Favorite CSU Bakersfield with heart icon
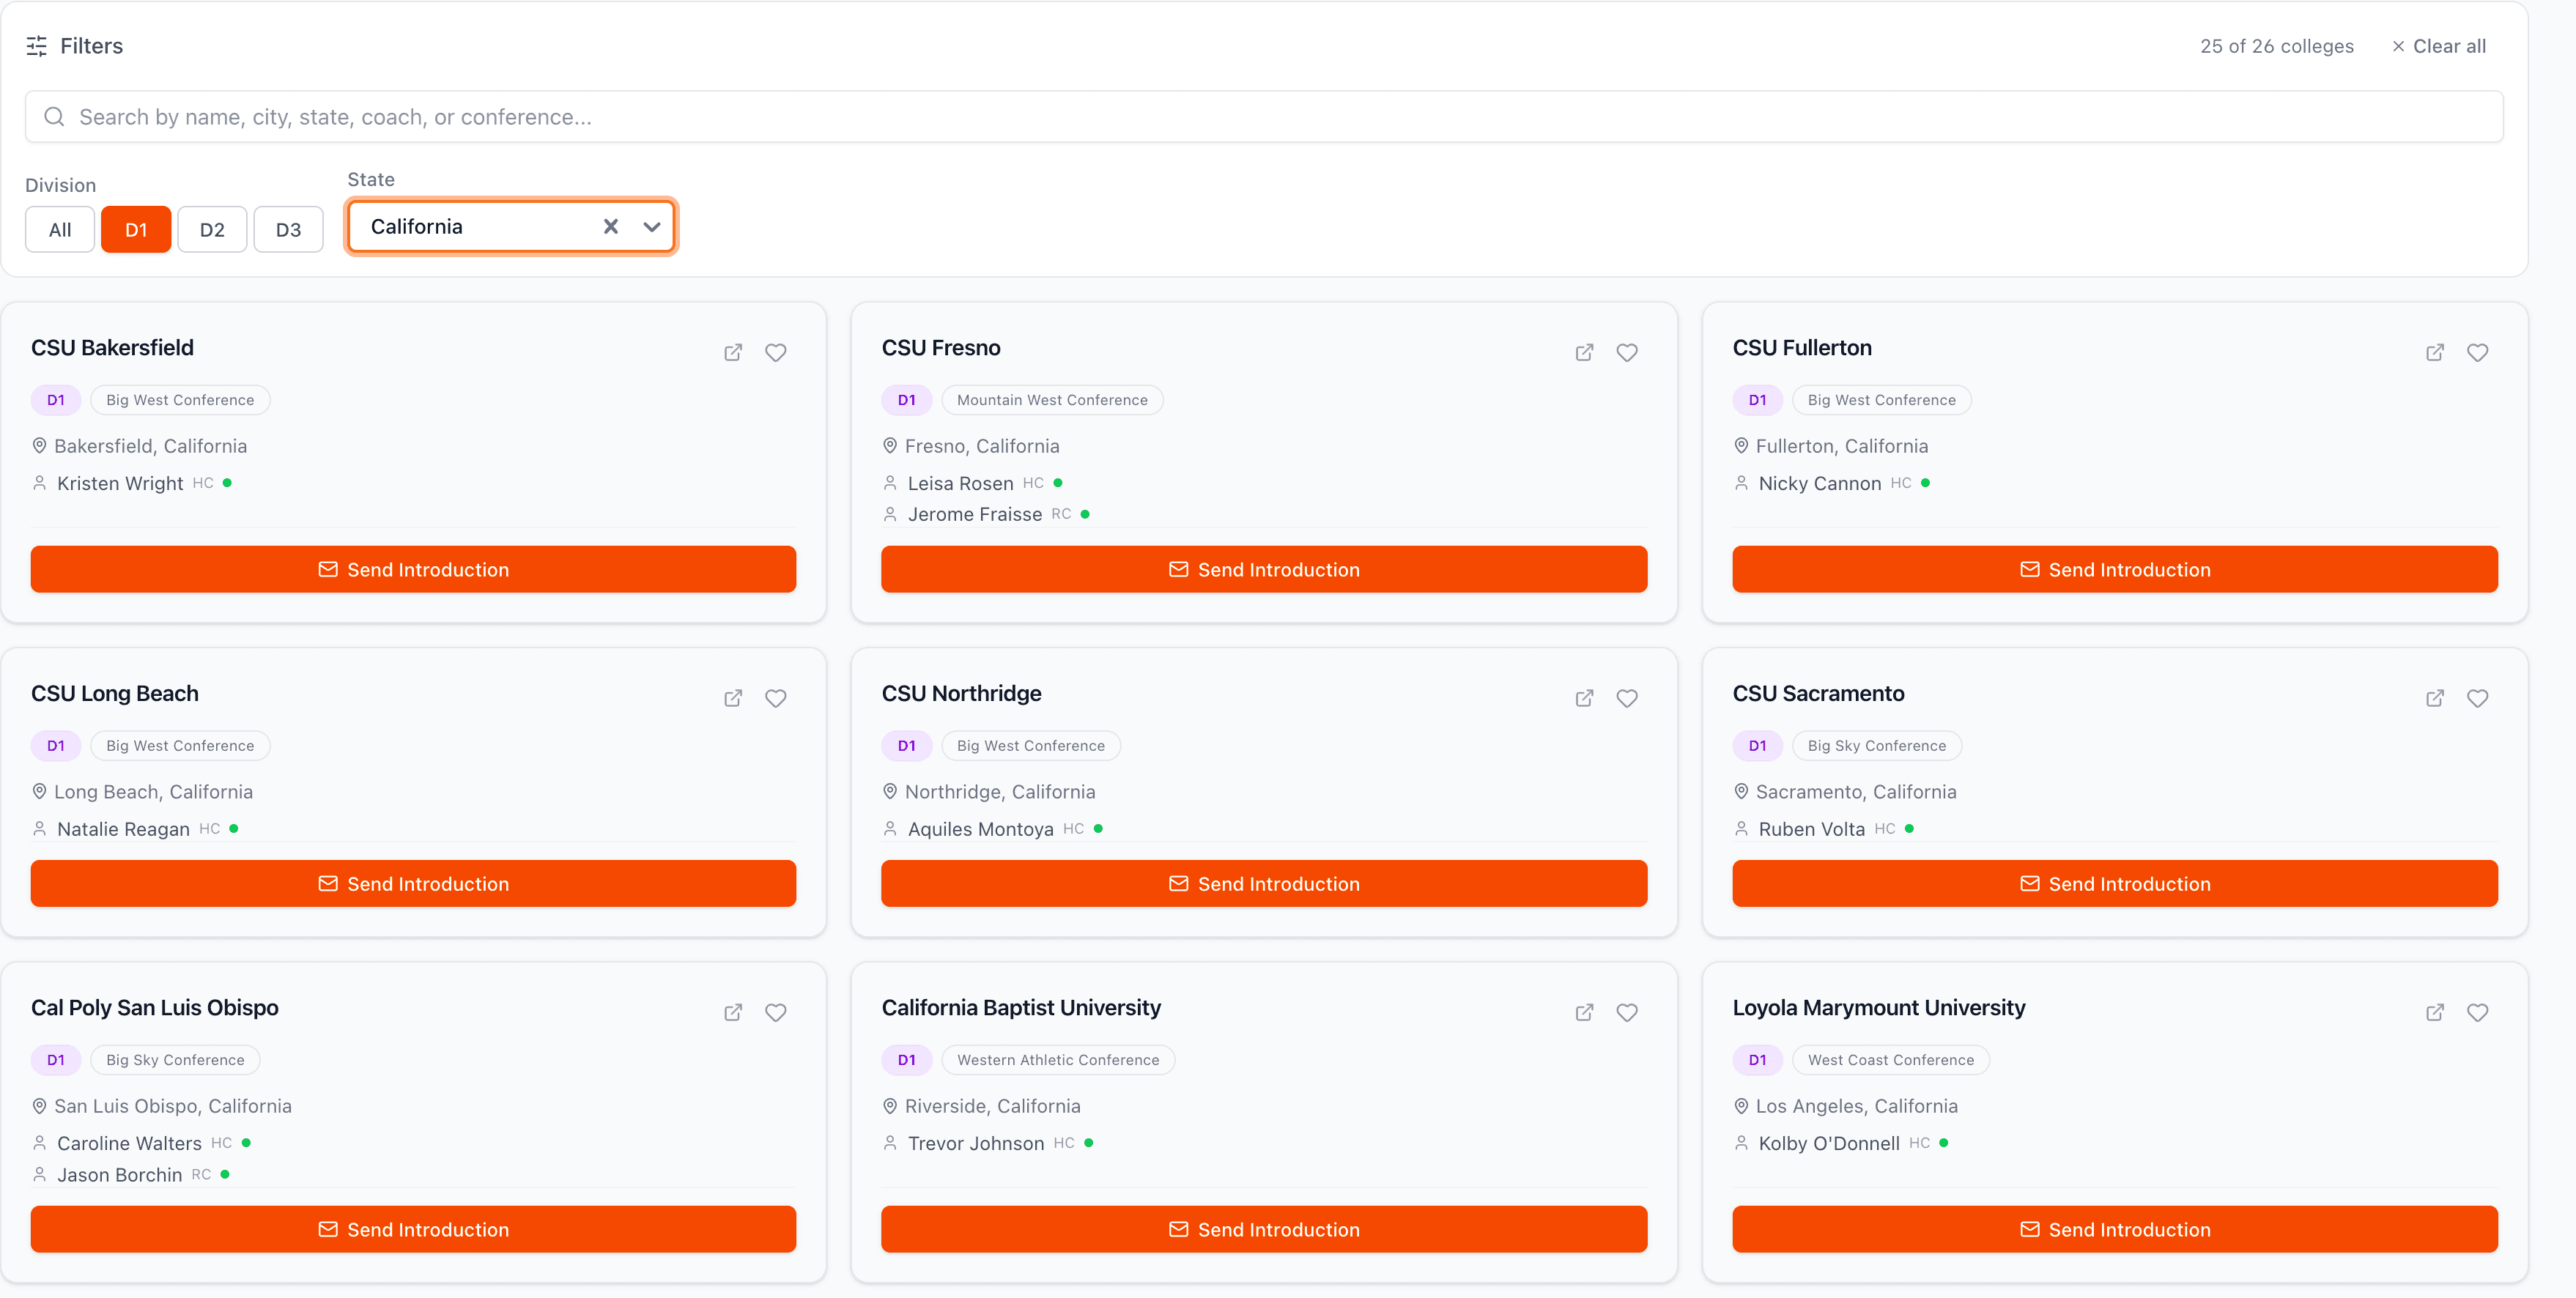The image size is (2576, 1298). pos(776,352)
